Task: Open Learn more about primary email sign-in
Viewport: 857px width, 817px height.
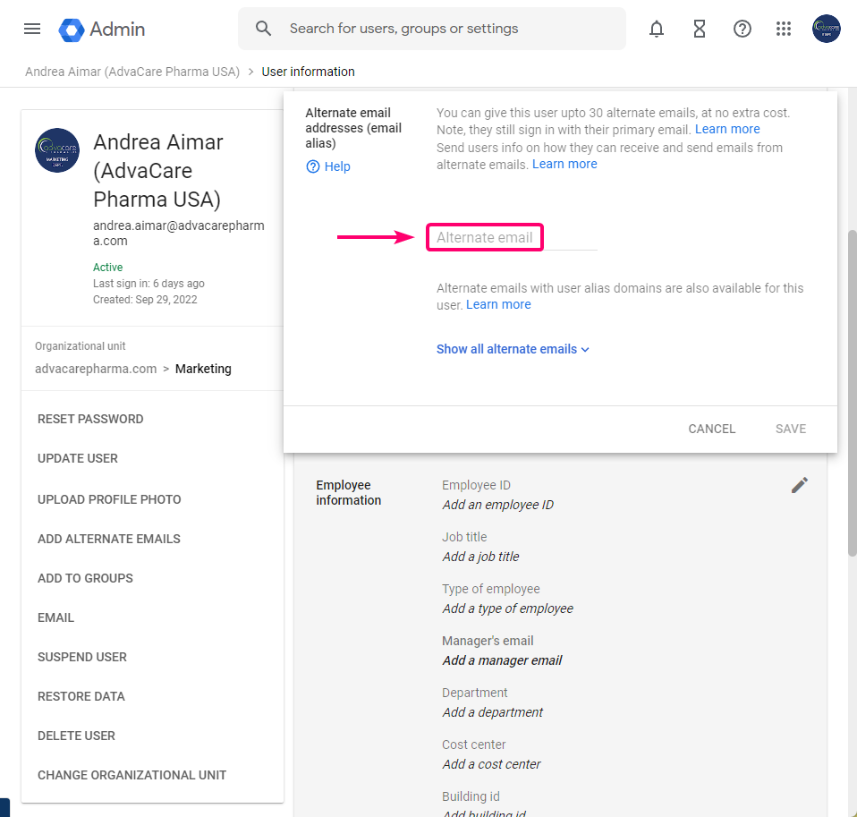Action: [727, 129]
